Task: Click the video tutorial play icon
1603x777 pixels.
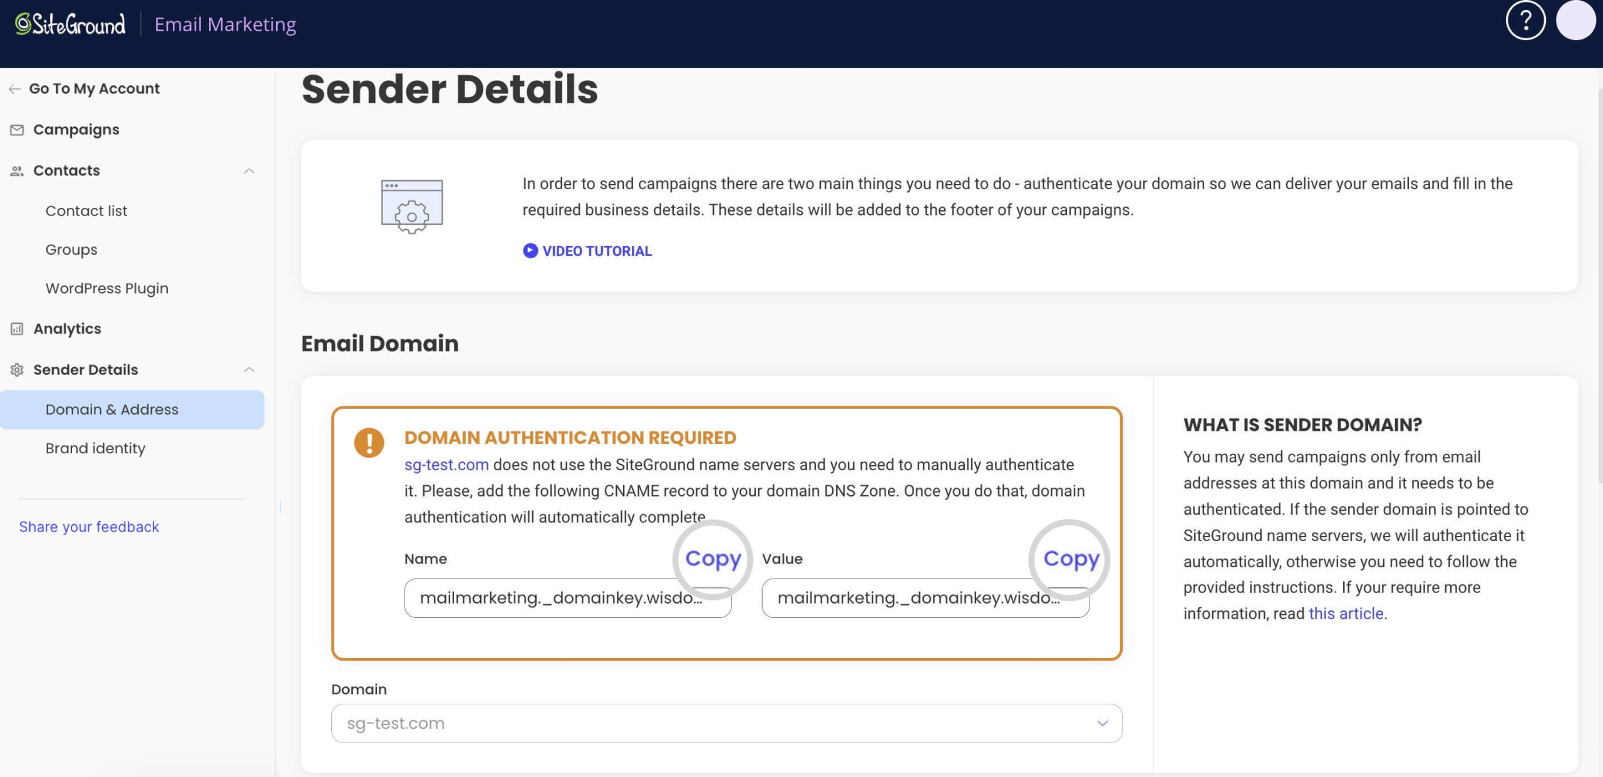Action: click(x=530, y=250)
